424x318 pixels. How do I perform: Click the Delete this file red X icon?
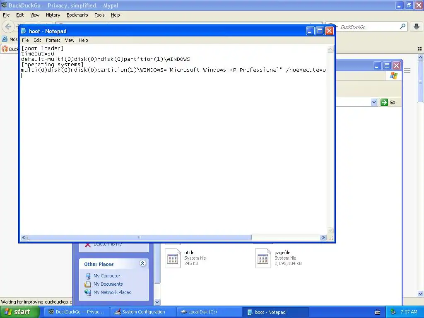coord(87,245)
